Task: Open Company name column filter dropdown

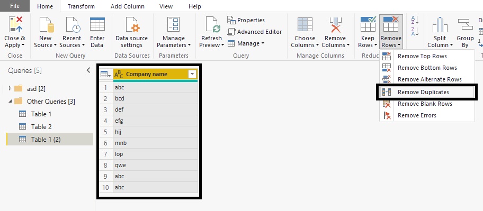Action: (x=192, y=74)
